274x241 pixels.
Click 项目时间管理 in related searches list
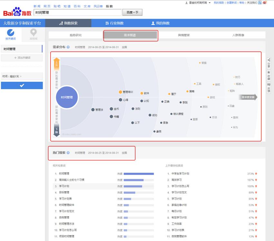point(67,236)
